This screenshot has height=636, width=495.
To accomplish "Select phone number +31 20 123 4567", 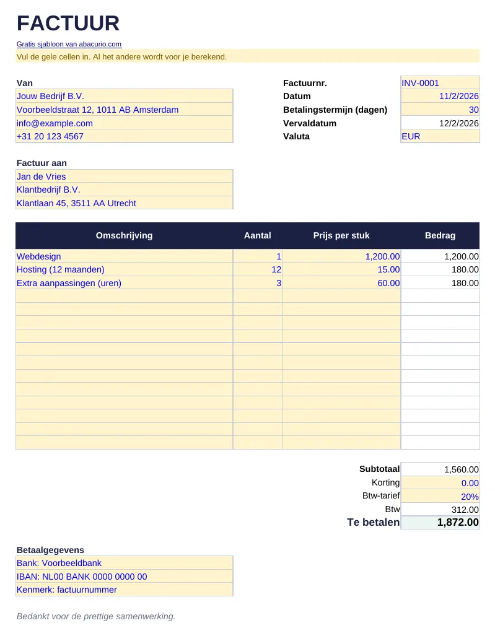I will coord(124,136).
